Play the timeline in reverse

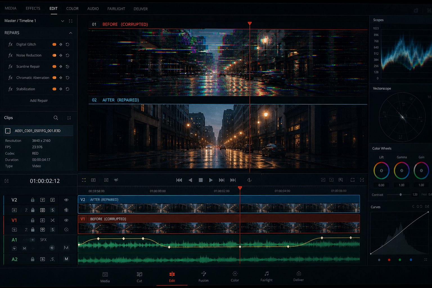coord(190,180)
